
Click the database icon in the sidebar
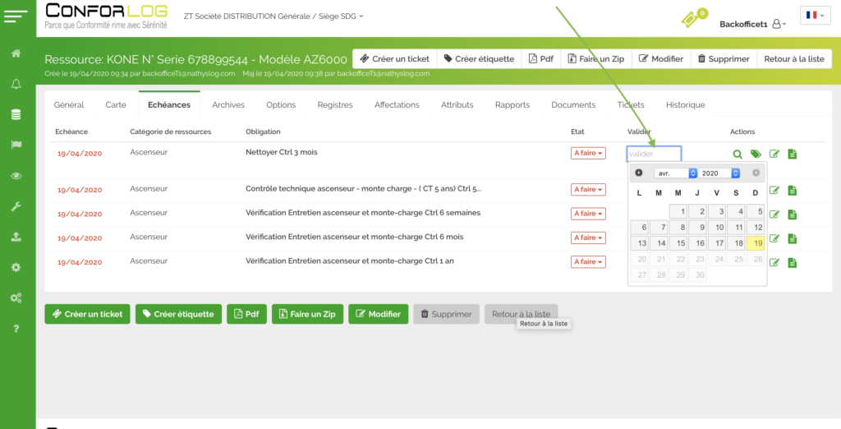(x=16, y=115)
